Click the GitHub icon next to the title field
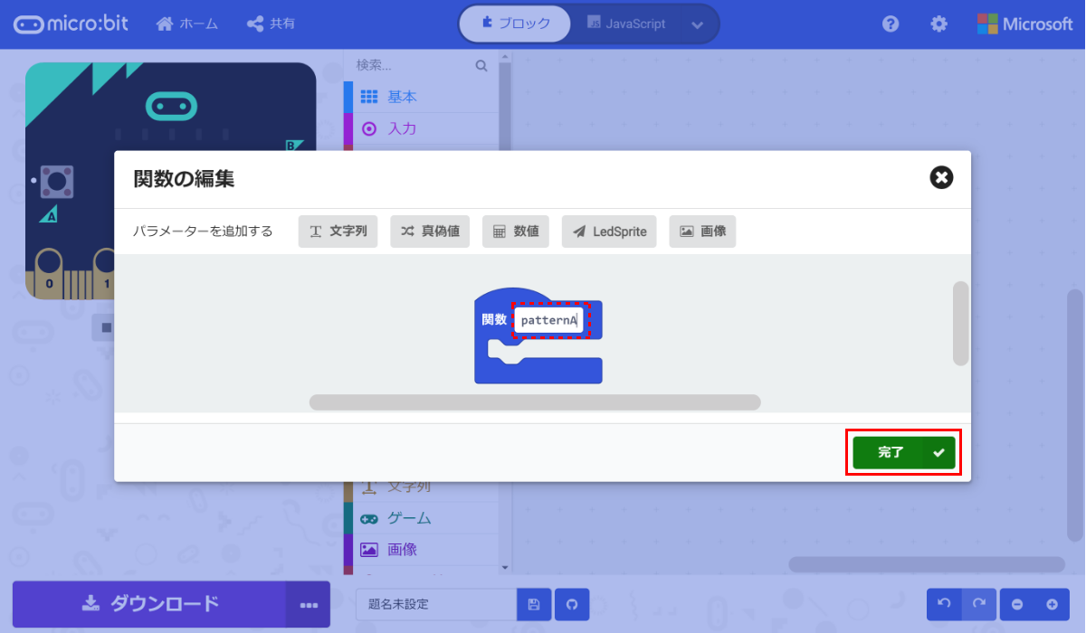Screen dimensions: 1086x633 [x=572, y=604]
